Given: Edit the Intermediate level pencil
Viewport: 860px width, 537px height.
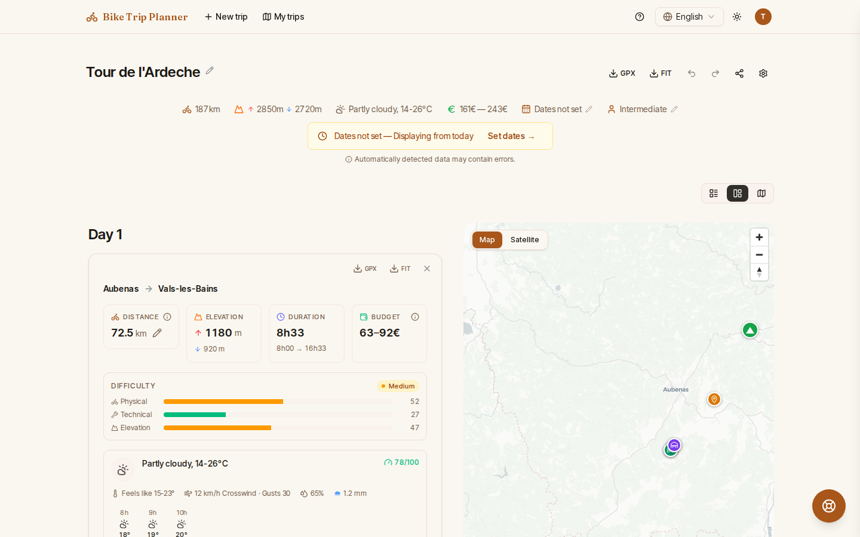Looking at the screenshot, I should coord(674,109).
